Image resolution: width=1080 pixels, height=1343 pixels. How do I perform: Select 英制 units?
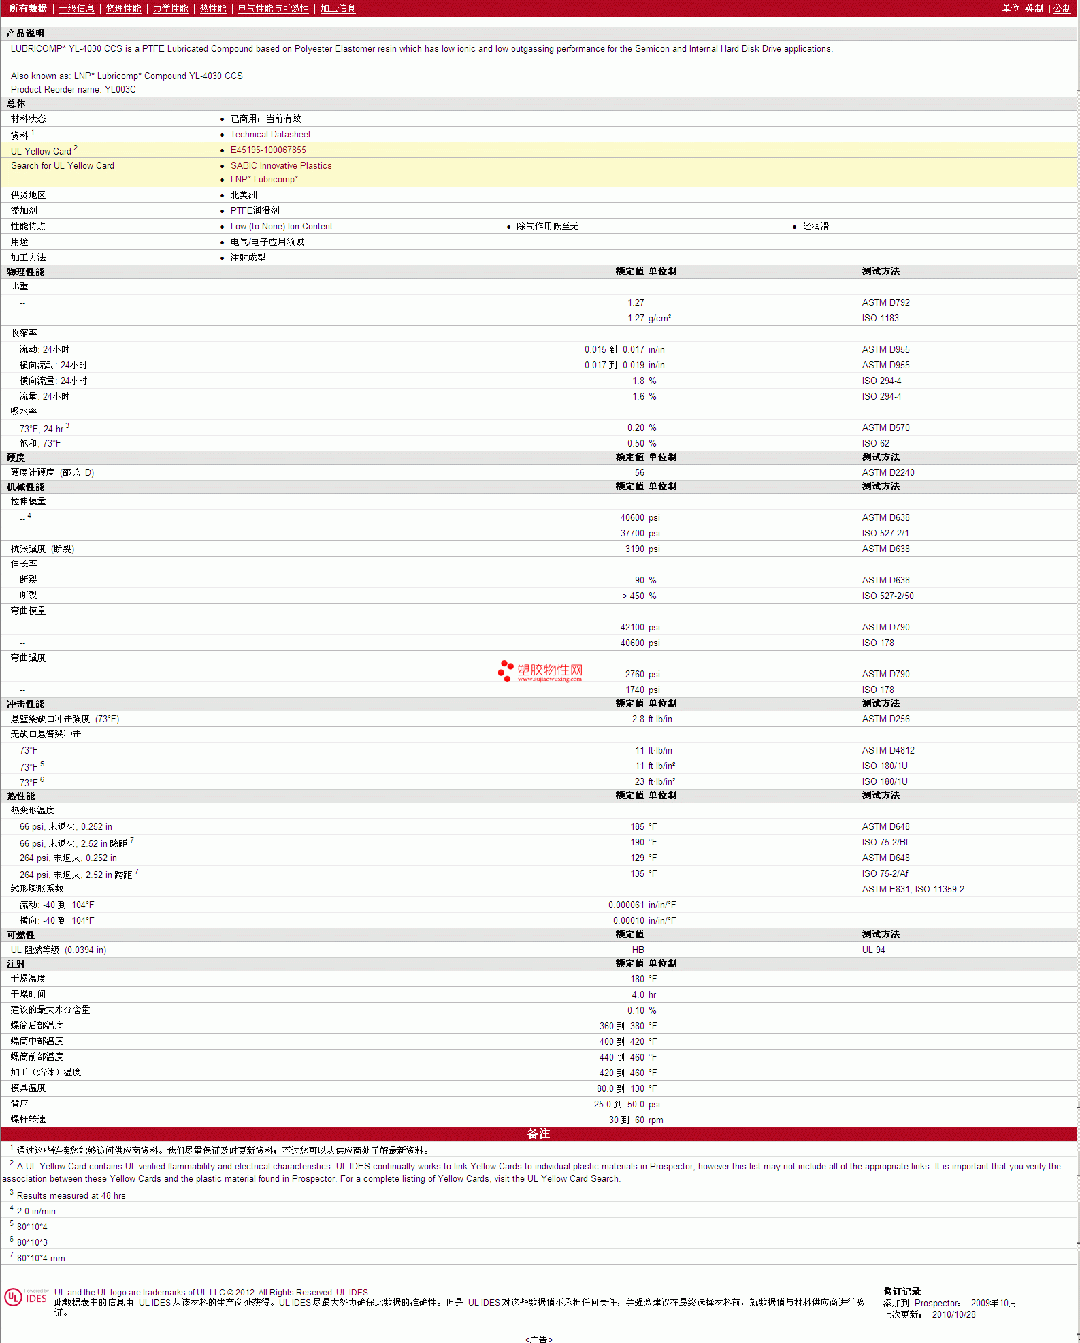click(x=1034, y=8)
